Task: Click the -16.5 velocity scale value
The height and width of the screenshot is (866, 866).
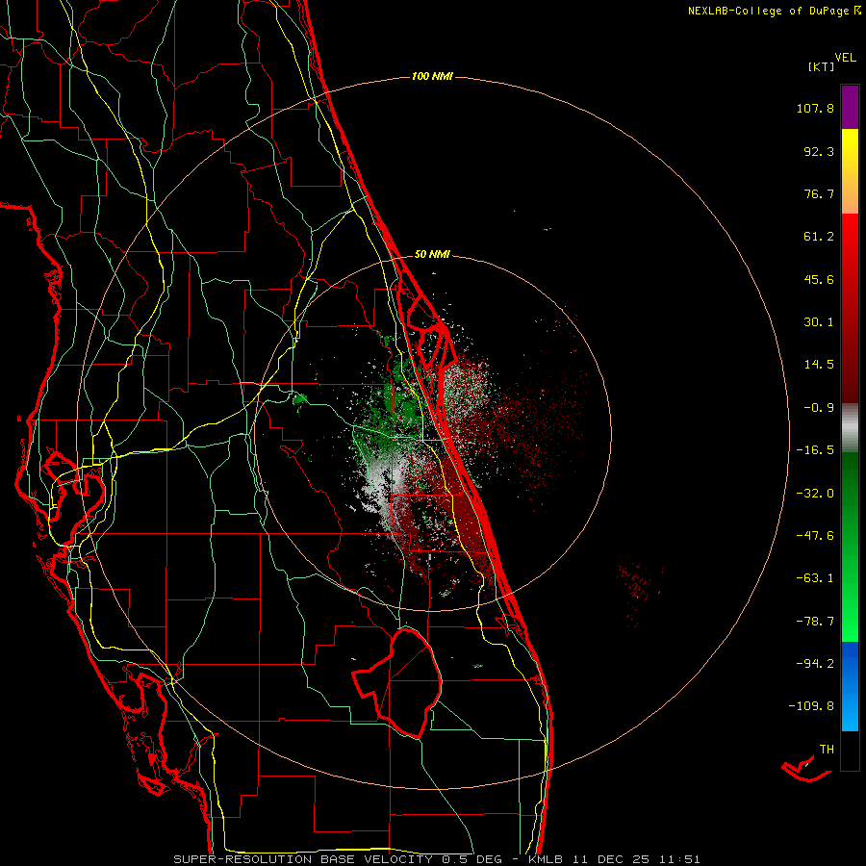Action: coord(815,450)
